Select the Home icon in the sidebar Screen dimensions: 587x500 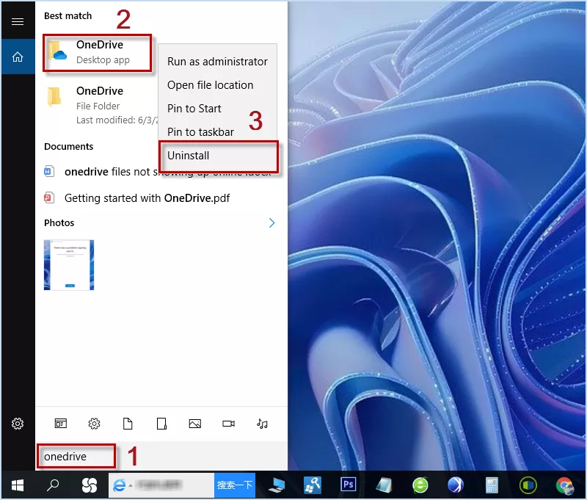(18, 57)
